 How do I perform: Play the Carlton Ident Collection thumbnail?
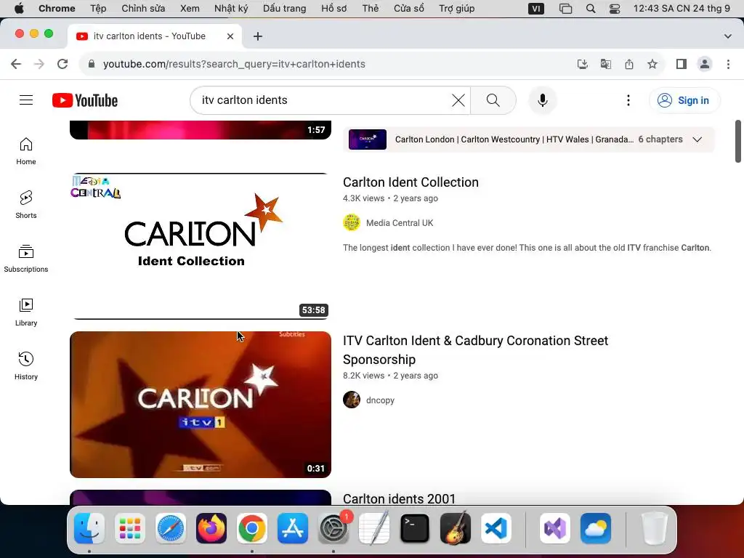tap(201, 246)
